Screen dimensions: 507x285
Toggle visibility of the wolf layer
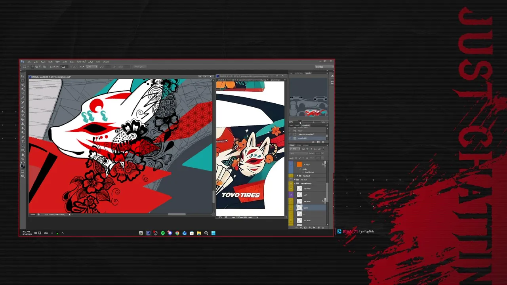pyautogui.click(x=291, y=195)
